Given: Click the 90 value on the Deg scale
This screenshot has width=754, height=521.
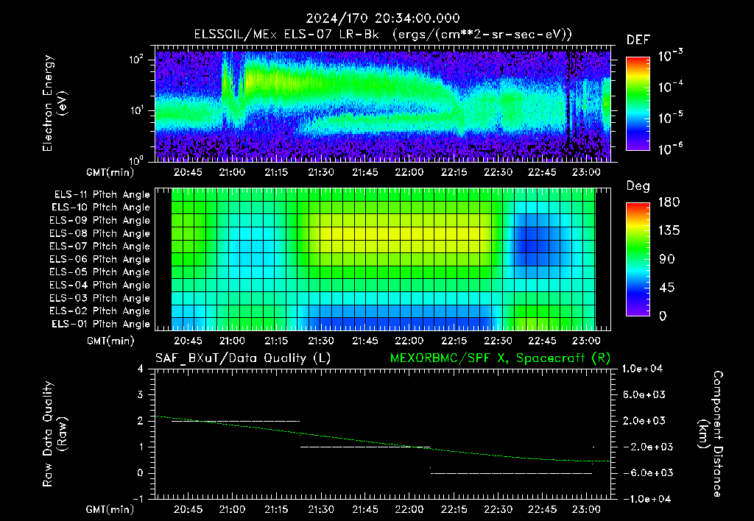Looking at the screenshot, I should tap(666, 259).
